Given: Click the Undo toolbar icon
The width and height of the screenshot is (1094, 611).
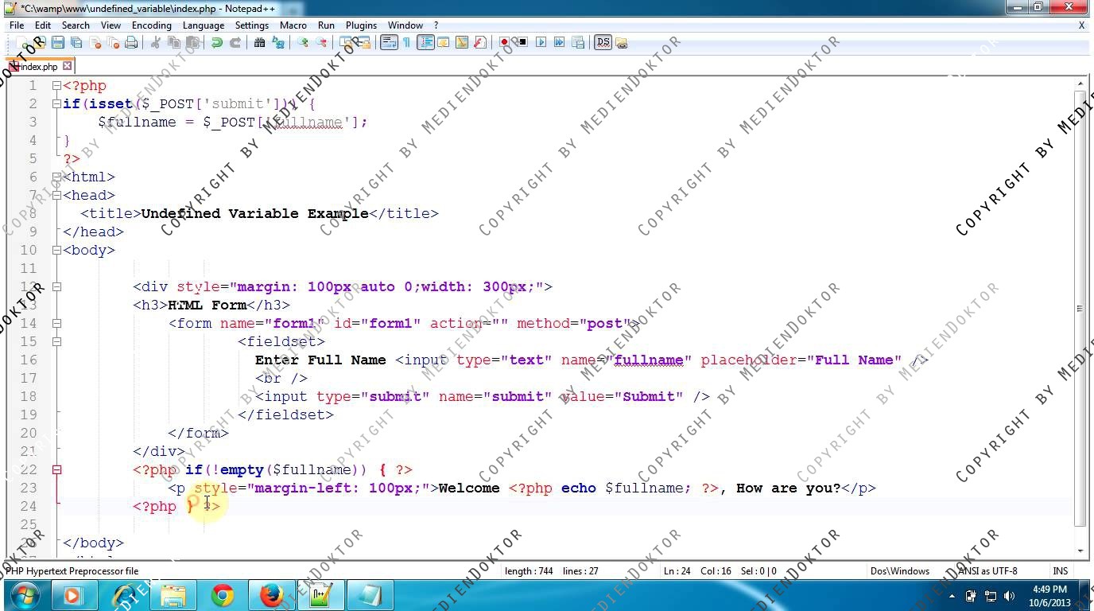Looking at the screenshot, I should click(x=217, y=43).
